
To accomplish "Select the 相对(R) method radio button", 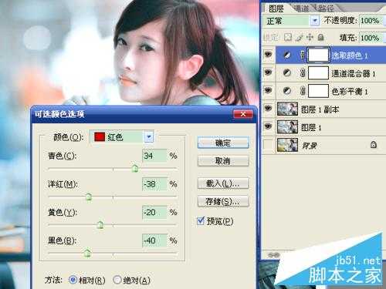I will point(73,280).
